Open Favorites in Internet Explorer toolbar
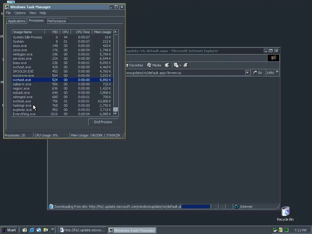 click(x=134, y=65)
